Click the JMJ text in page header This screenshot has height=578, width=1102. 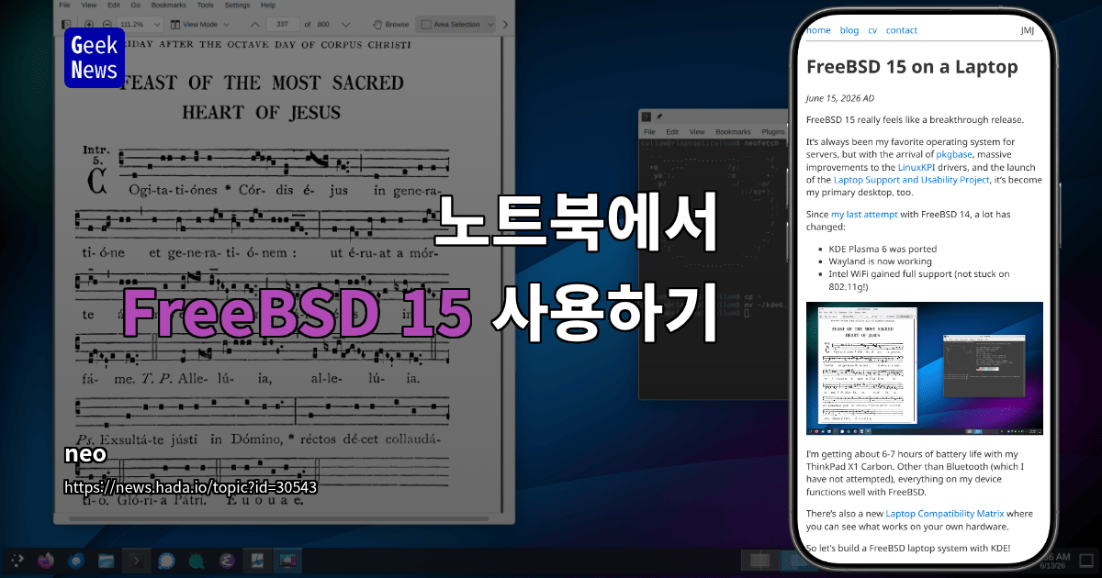click(1027, 30)
